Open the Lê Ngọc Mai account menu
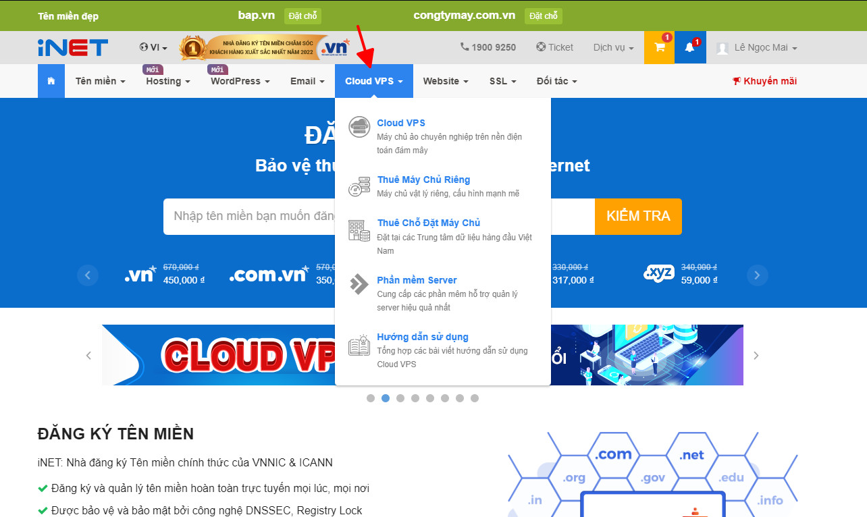Image resolution: width=867 pixels, height=517 pixels. tap(766, 47)
